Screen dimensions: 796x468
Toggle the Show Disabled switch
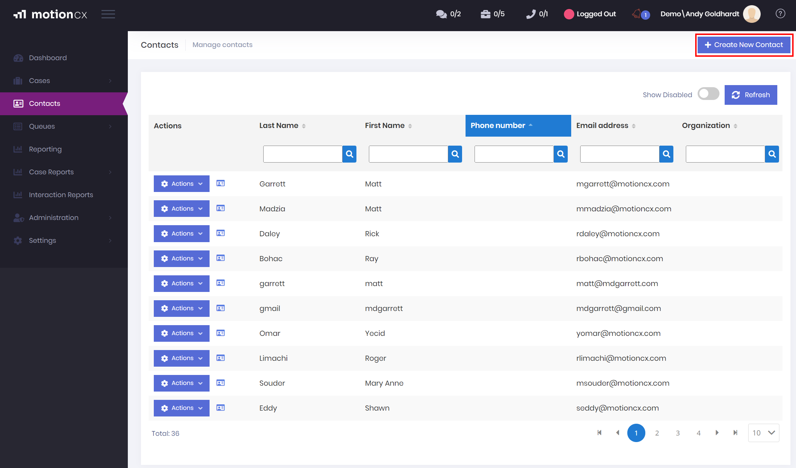[x=708, y=94]
